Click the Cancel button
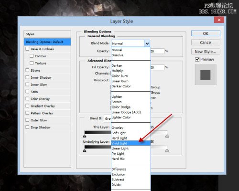The width and height of the screenshot is (239, 191). tap(206, 42)
